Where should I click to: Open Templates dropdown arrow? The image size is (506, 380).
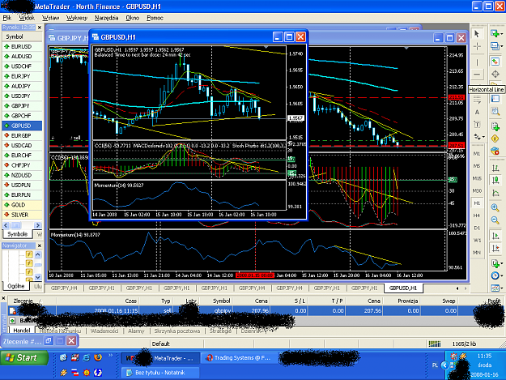tap(501, 288)
